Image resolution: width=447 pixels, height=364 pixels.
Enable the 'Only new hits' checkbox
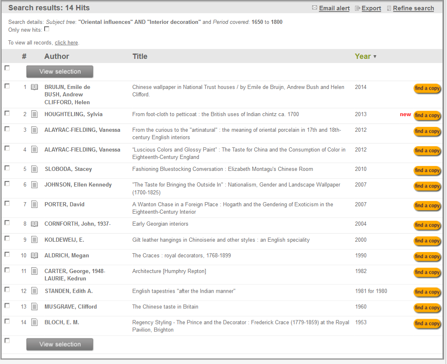click(x=47, y=29)
